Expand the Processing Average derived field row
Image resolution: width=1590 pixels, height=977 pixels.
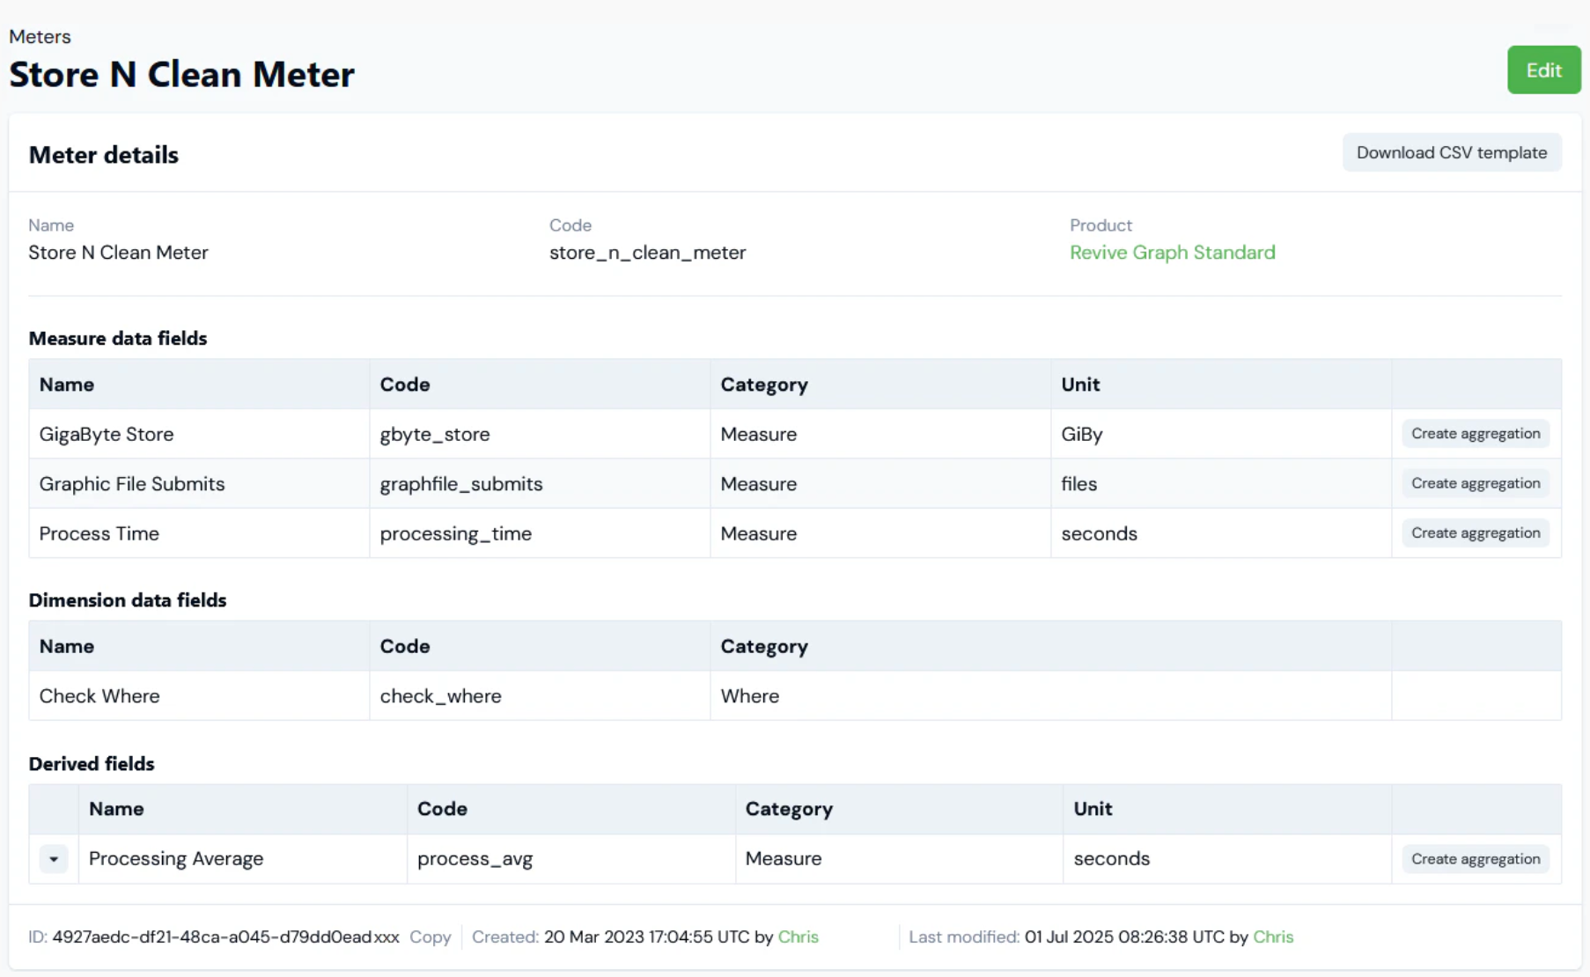point(54,859)
